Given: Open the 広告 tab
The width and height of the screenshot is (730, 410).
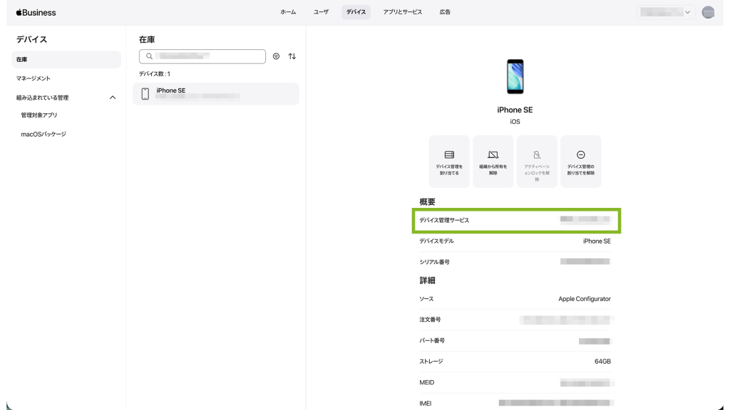Looking at the screenshot, I should tap(445, 12).
